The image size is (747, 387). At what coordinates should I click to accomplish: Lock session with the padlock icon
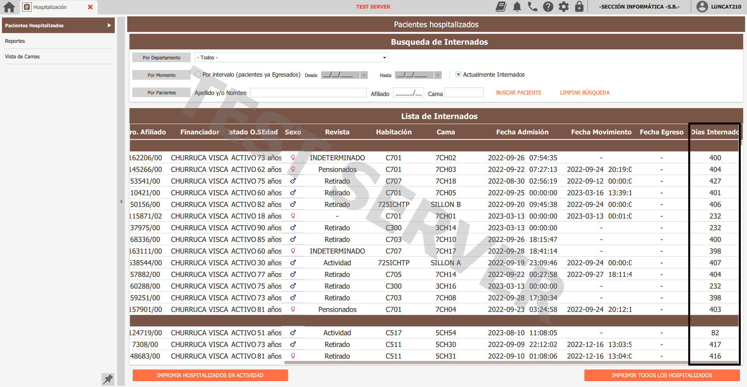pyautogui.click(x=579, y=7)
